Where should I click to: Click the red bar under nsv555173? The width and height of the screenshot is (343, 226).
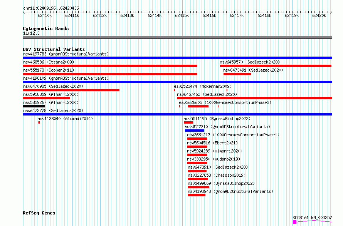[x=110, y=74]
